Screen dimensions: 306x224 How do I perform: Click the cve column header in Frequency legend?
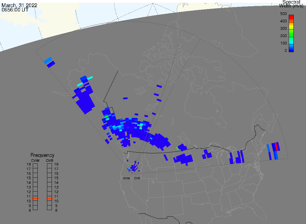(49, 160)
